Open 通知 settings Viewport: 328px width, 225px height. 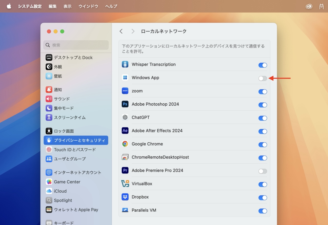[76, 90]
